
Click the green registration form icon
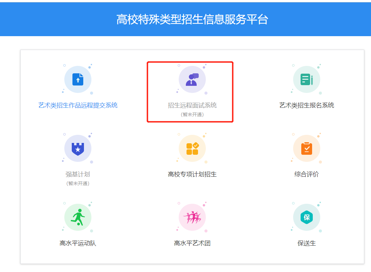click(307, 79)
